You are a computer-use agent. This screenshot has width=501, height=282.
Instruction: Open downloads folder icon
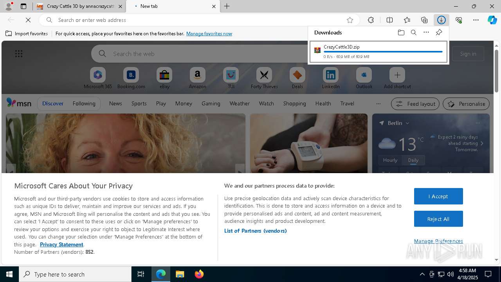click(x=401, y=33)
